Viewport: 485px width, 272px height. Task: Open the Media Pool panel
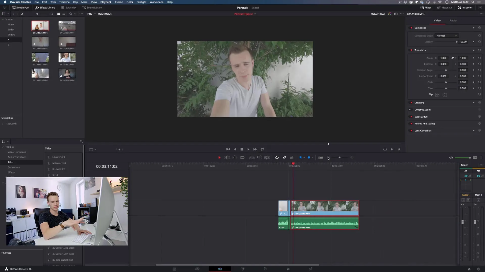[21, 8]
